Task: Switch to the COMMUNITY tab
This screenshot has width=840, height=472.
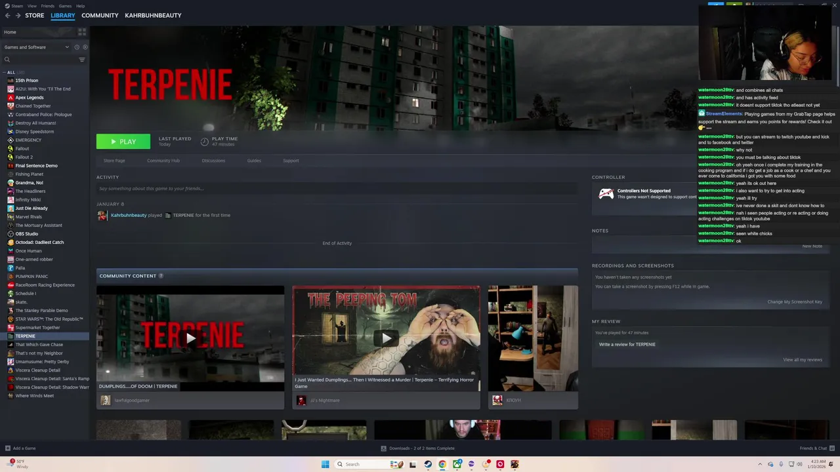Action: coord(100,15)
